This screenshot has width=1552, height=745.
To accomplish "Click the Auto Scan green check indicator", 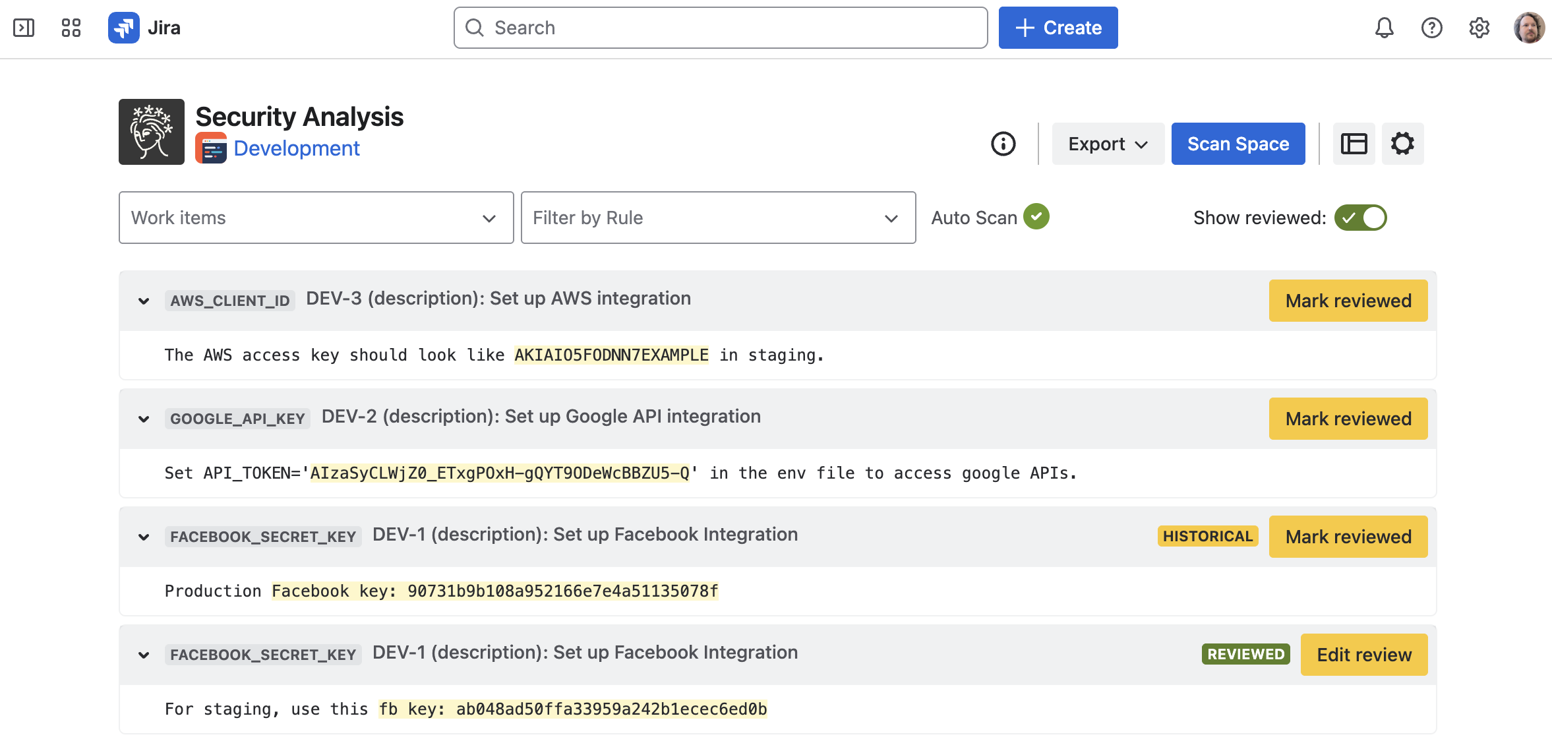I will [1036, 217].
